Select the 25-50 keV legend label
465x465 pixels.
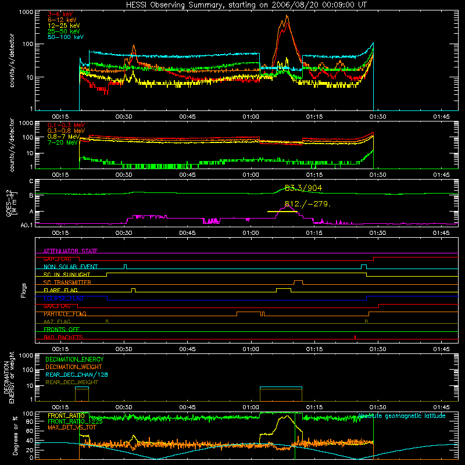(63, 31)
